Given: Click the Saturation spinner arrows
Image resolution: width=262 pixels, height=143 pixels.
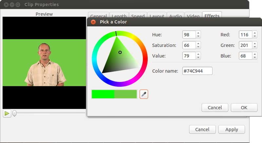Looking at the screenshot, I should coord(198,45).
